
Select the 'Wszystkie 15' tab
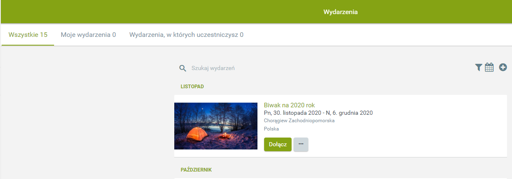point(28,35)
